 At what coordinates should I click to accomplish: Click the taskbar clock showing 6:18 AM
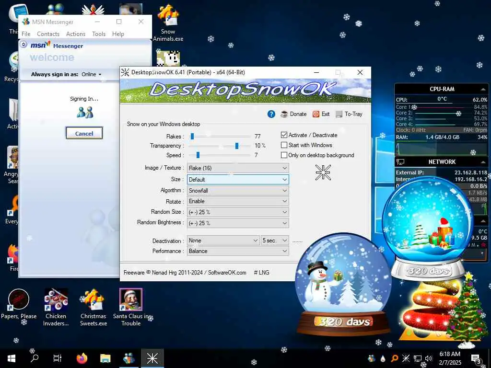(450, 358)
